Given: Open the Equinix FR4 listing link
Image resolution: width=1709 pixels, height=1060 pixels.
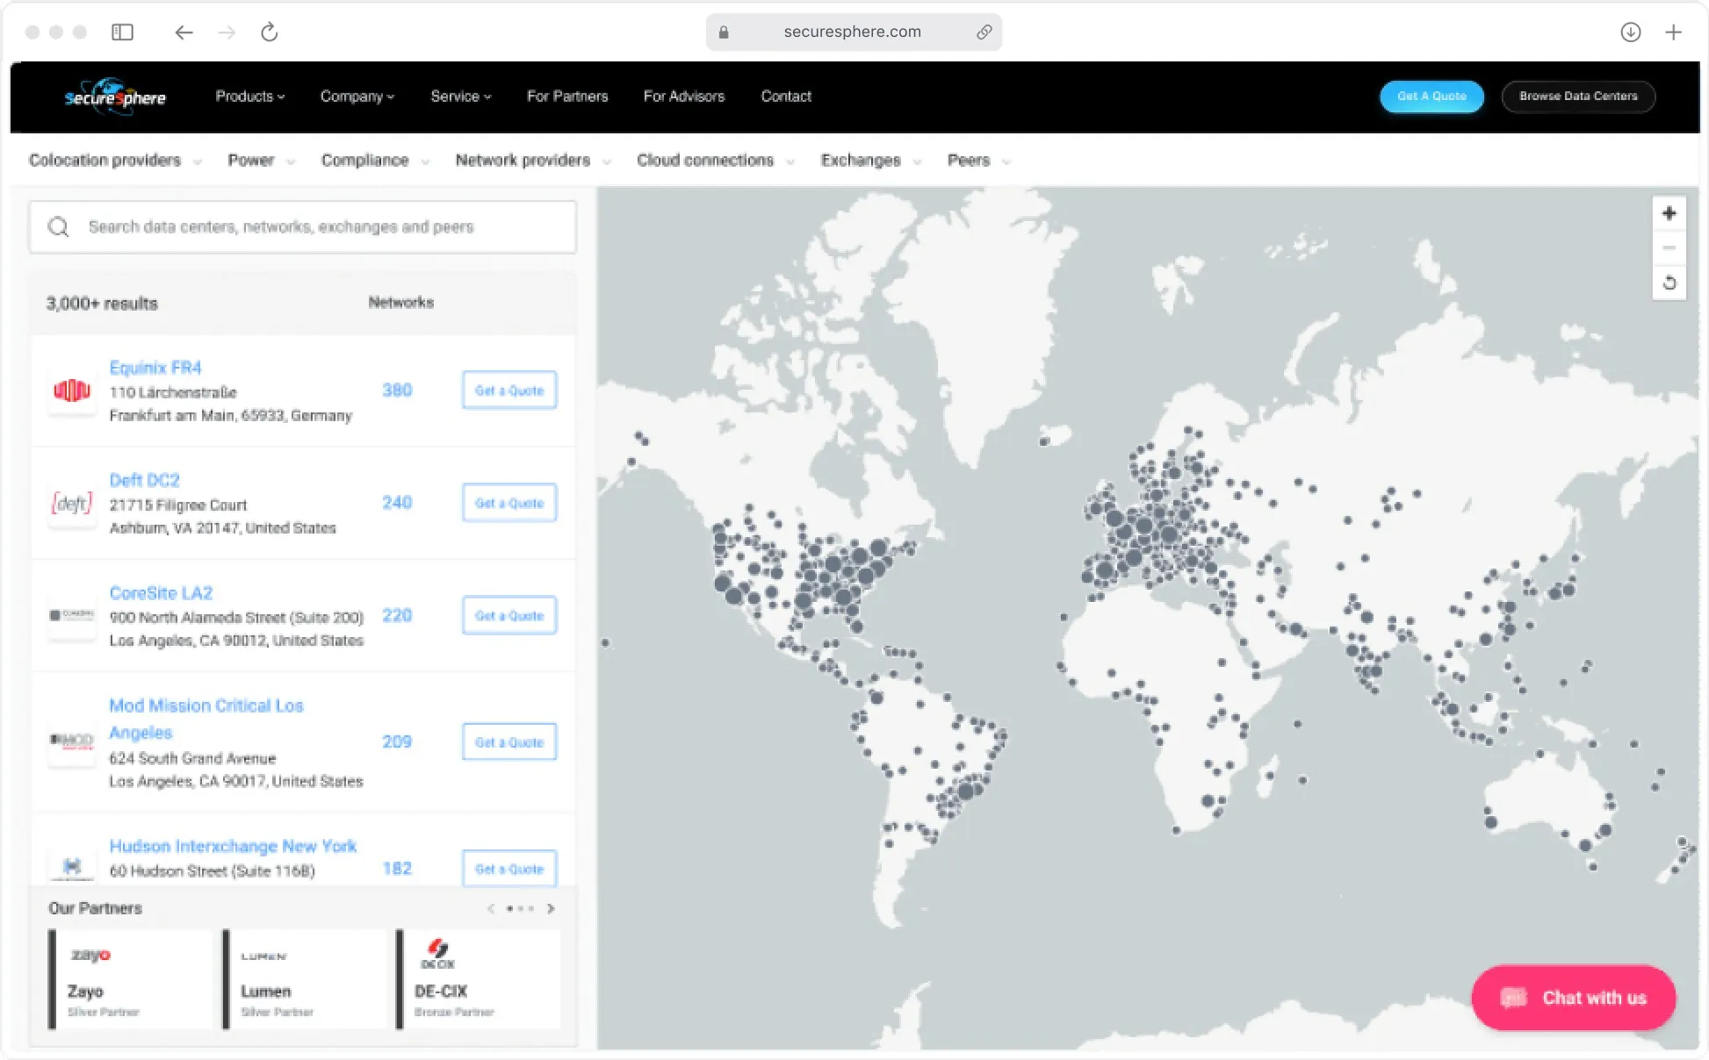Looking at the screenshot, I should click(155, 368).
